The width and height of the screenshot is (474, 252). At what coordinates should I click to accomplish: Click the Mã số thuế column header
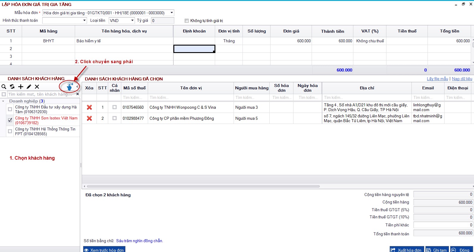tap(134, 88)
